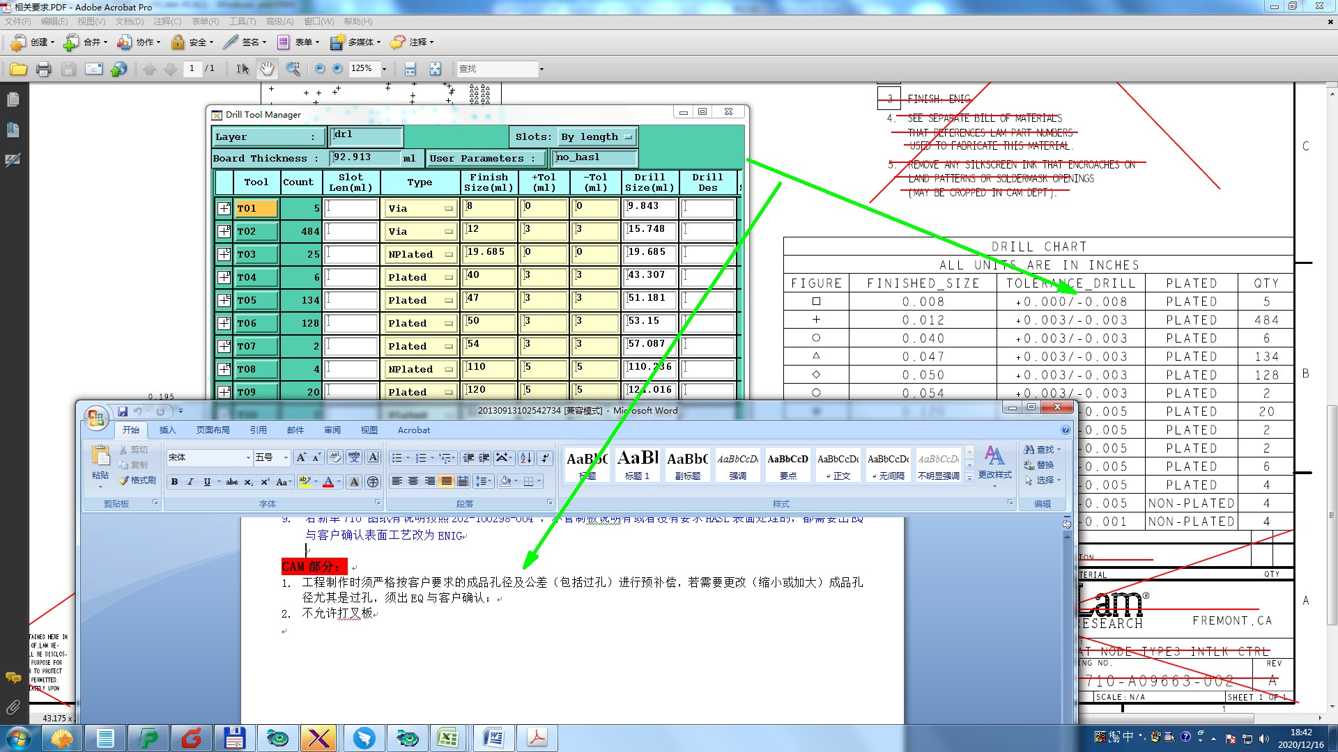Toggle strikethrough abc in Word
This screenshot has width=1338, height=752.
[x=232, y=481]
